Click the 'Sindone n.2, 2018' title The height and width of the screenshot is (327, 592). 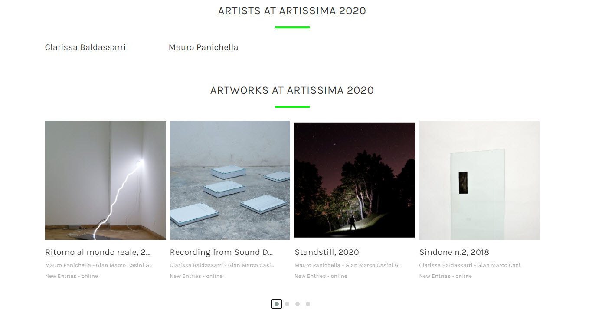(x=454, y=252)
